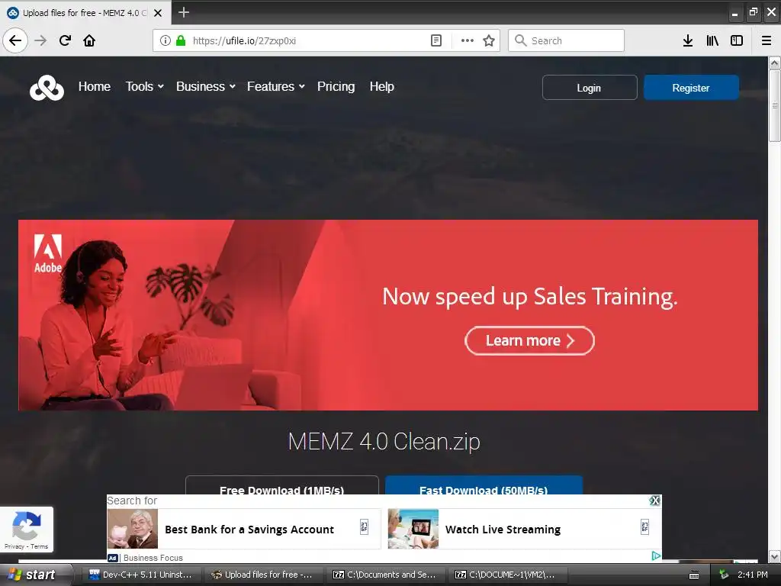The height and width of the screenshot is (586, 781).
Task: Click the Forward navigation arrow
Action: [x=40, y=40]
